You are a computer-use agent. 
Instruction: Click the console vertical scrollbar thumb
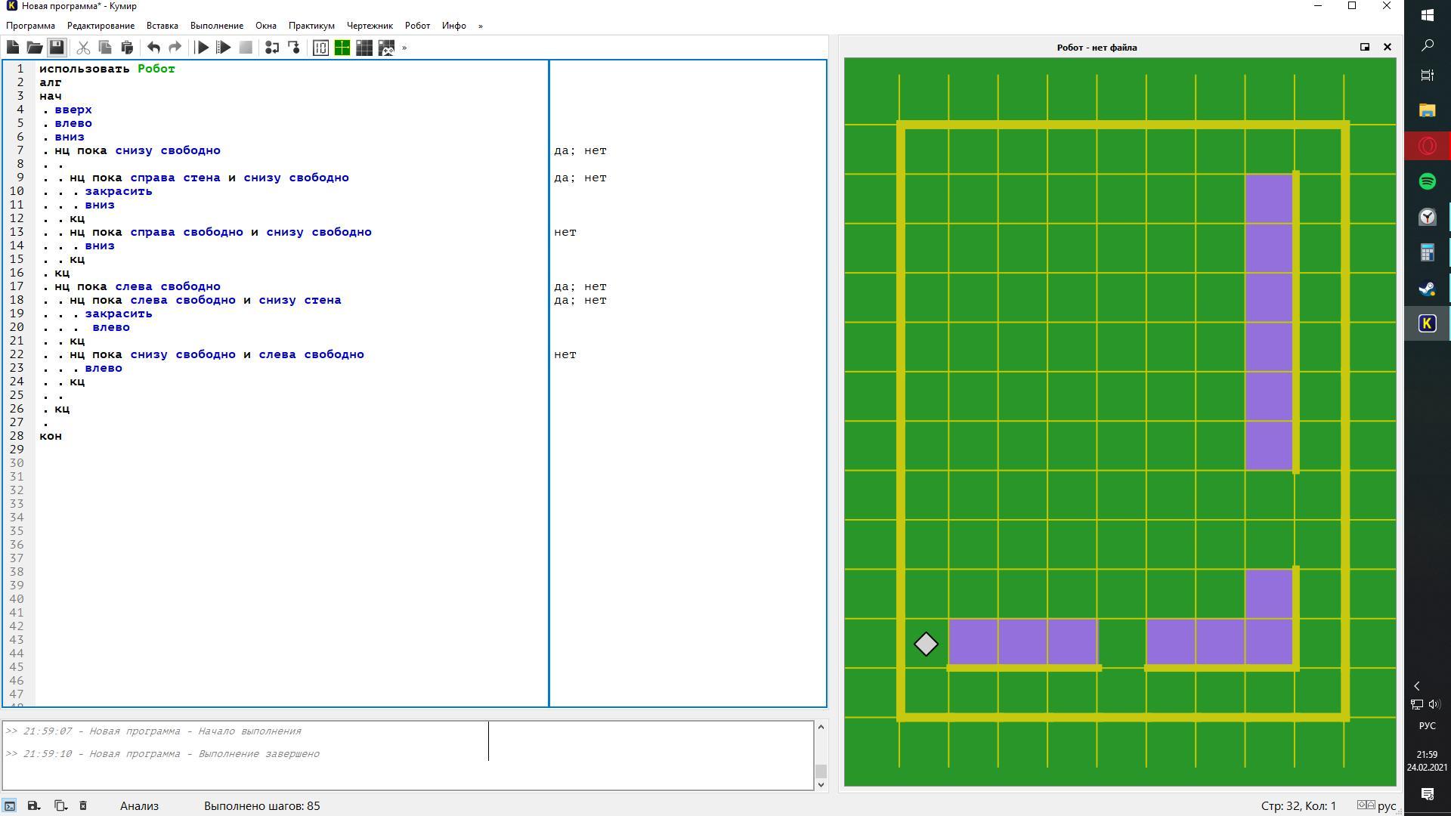point(821,771)
